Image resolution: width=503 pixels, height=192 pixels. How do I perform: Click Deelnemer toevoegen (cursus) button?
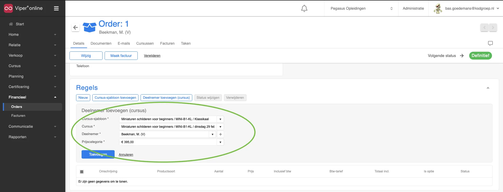tap(166, 98)
